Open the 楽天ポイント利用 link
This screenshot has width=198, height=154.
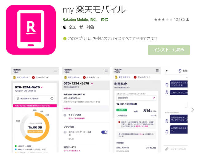click(x=141, y=126)
